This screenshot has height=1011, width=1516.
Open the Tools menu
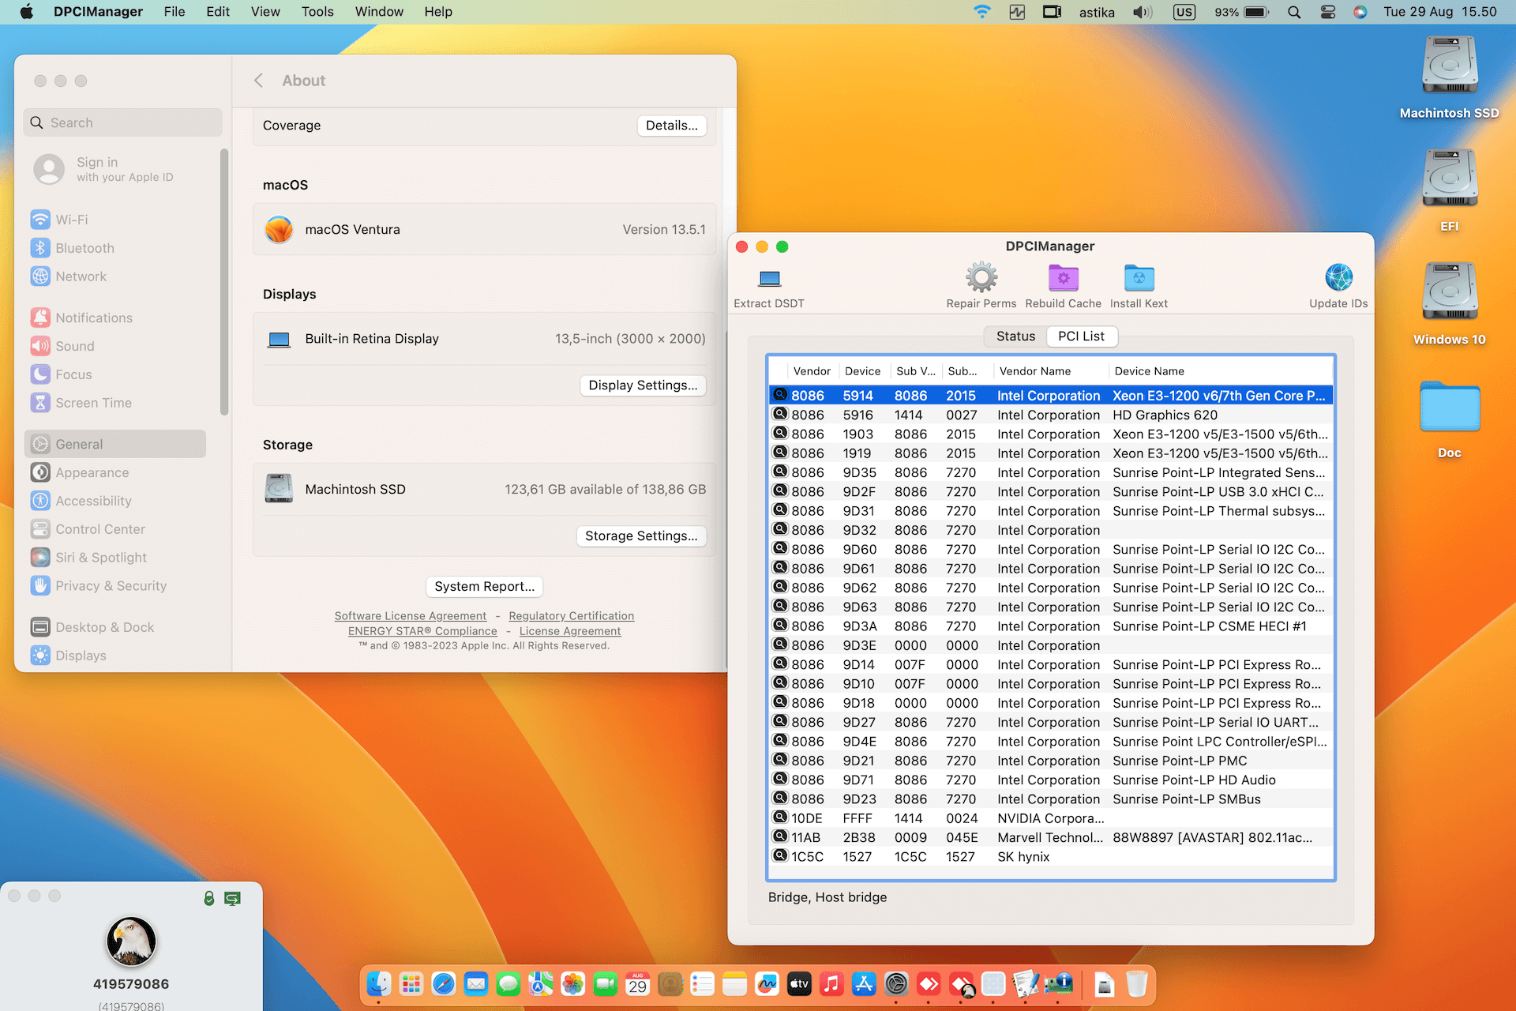coord(317,12)
